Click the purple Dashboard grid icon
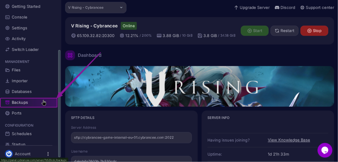 (70, 55)
